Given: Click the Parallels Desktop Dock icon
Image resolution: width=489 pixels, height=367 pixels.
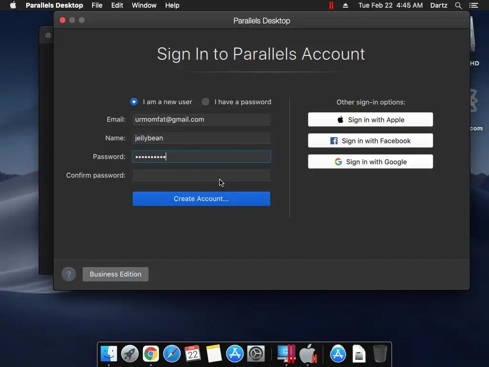Looking at the screenshot, I should coord(287,354).
